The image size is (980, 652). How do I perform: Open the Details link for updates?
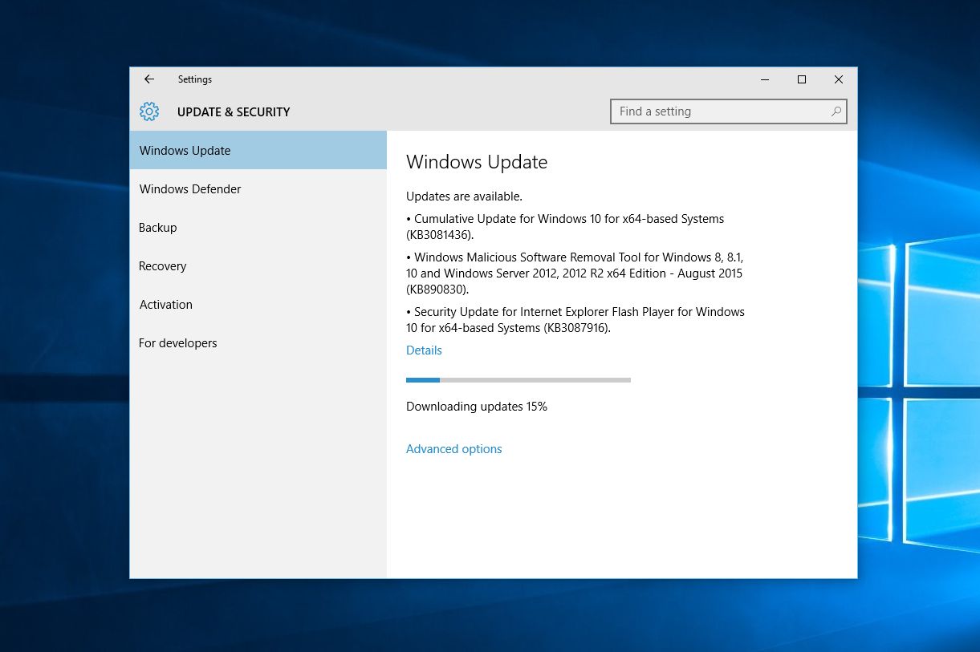coord(424,350)
